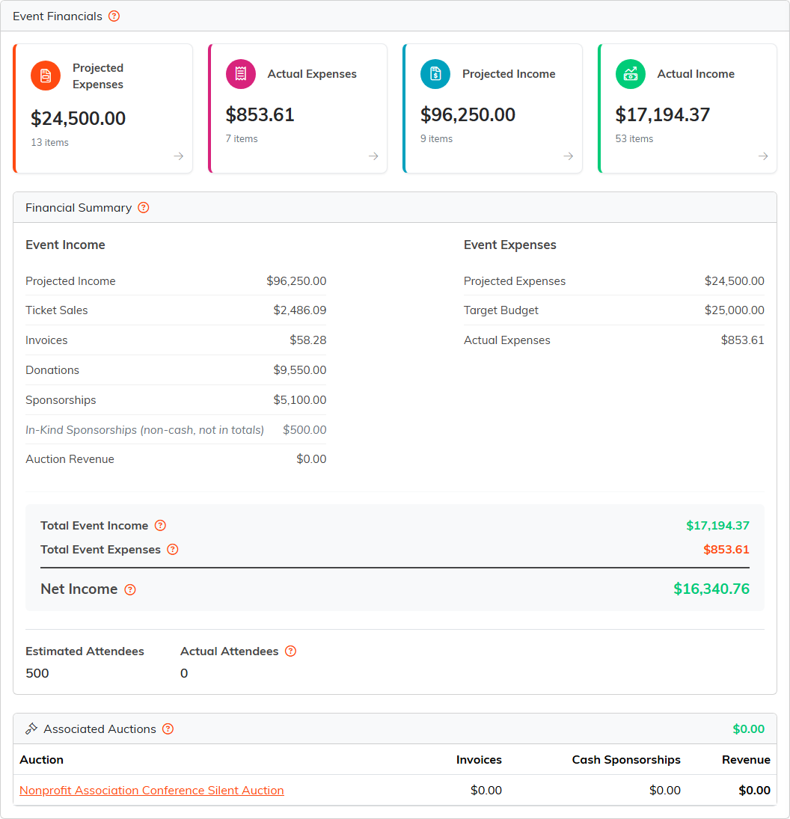The width and height of the screenshot is (790, 819).
Task: Click help icon beside Total Event Income
Action: click(160, 526)
